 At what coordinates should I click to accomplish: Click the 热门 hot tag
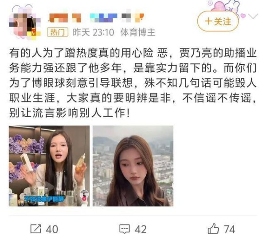[x=58, y=32]
